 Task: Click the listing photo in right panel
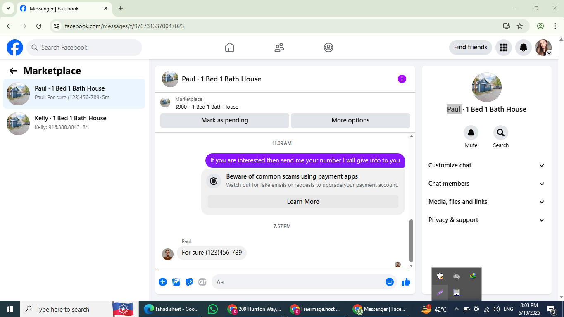click(487, 87)
